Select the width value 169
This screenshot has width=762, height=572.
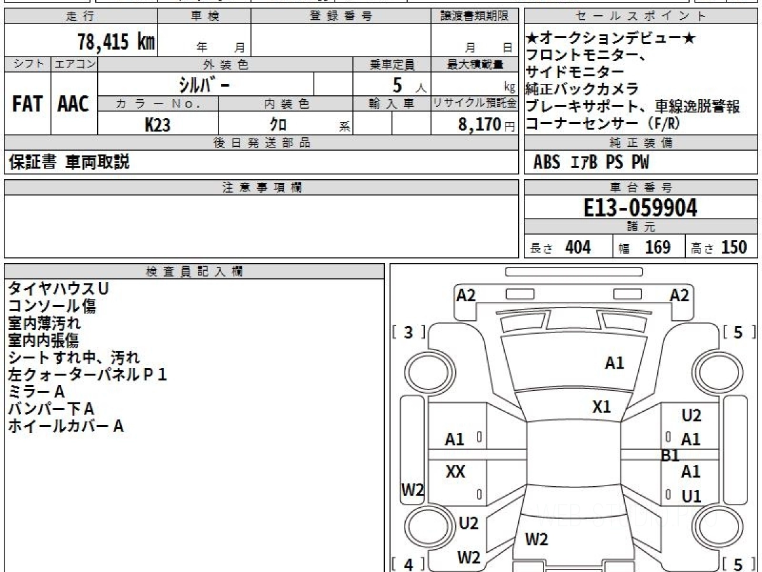click(x=658, y=247)
